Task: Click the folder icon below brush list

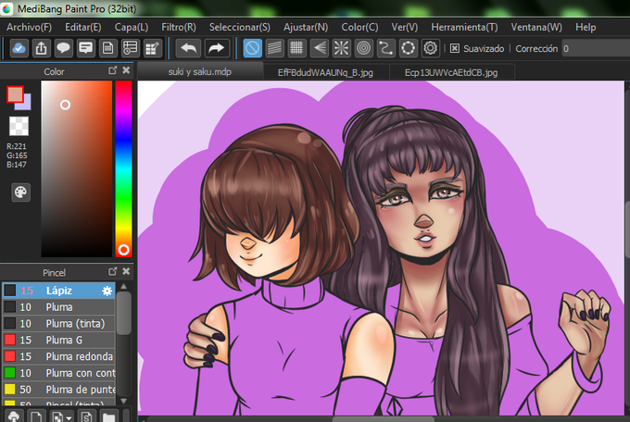Action: point(109,416)
